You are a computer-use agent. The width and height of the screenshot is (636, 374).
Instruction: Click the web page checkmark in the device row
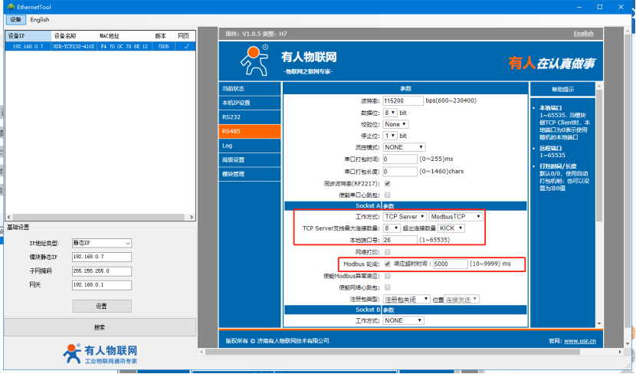183,46
